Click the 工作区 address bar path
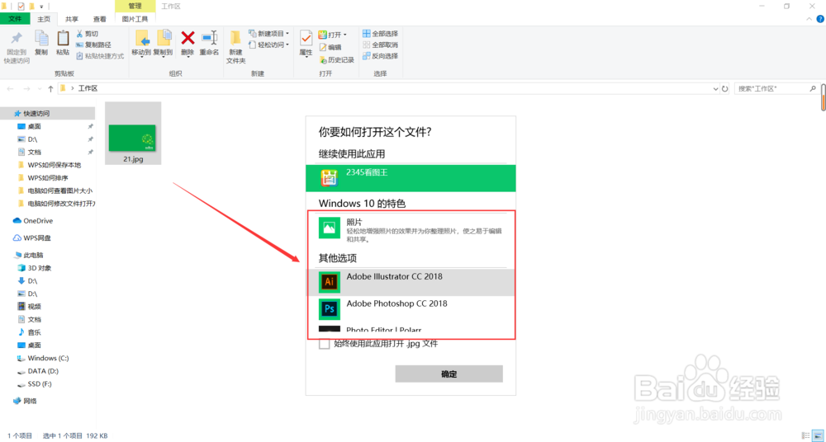826x442 pixels. [x=88, y=89]
